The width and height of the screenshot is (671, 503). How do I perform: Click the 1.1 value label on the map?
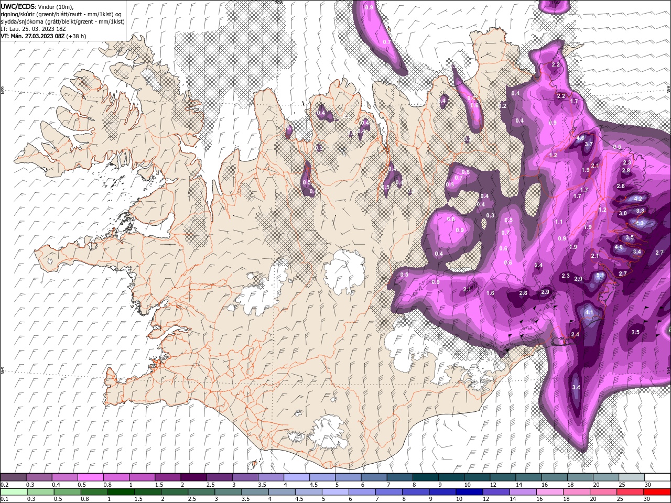pyautogui.click(x=559, y=222)
